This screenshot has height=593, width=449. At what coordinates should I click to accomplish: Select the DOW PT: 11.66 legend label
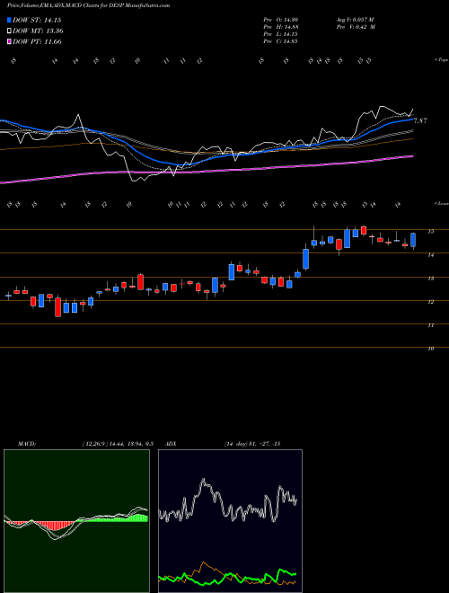coord(37,41)
